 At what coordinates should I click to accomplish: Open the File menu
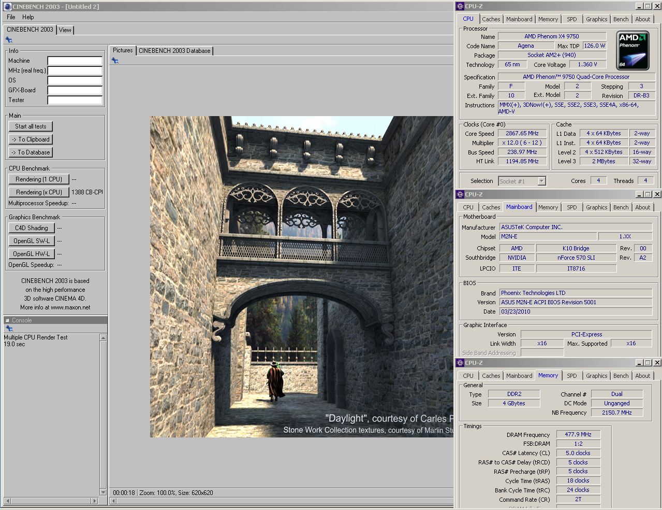click(11, 17)
